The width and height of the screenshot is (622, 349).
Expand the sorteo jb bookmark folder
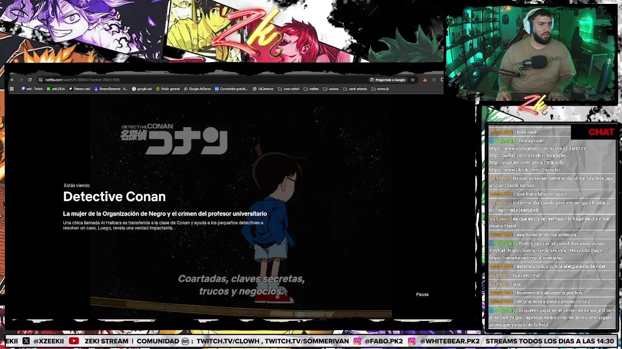click(x=380, y=89)
